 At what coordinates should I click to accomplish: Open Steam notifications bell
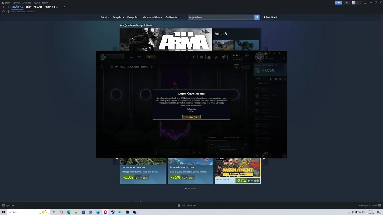347,3
